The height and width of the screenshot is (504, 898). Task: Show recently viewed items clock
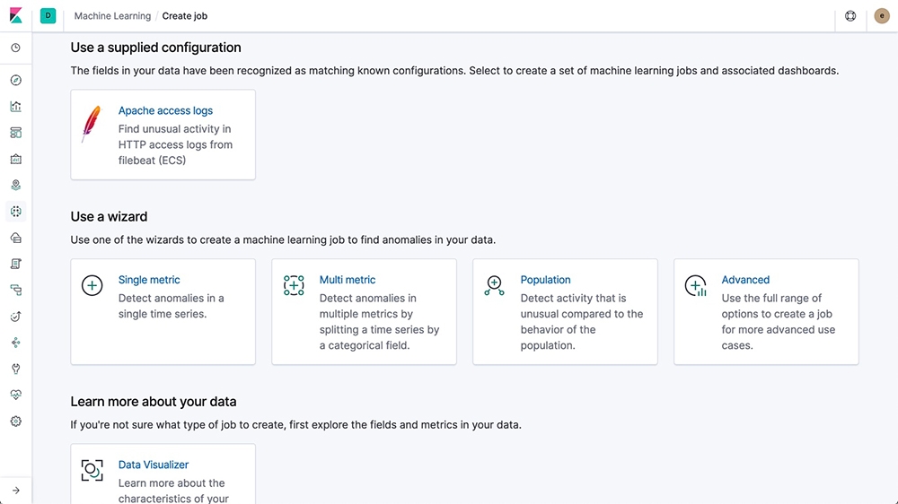tap(15, 48)
